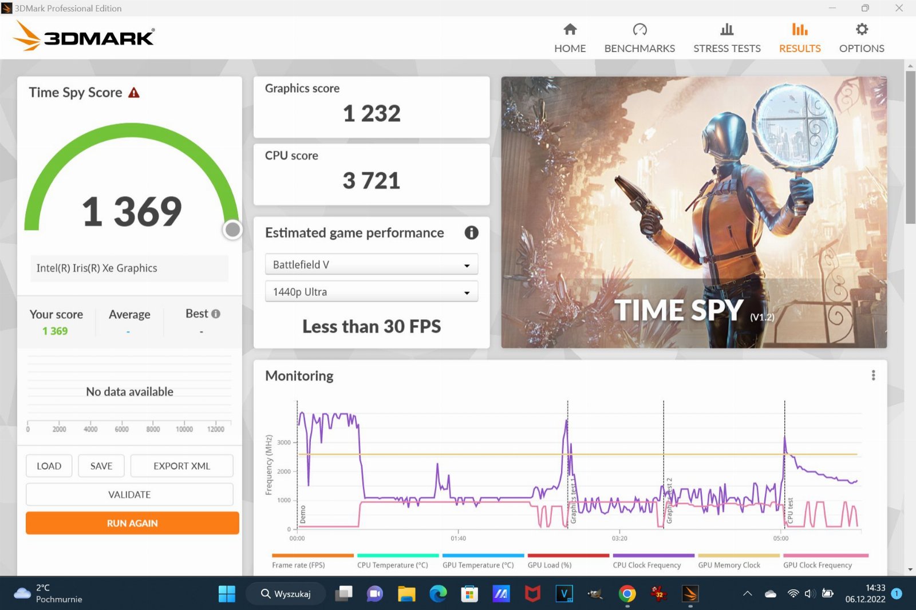
Task: Open the OPTIONS tab
Action: click(862, 38)
